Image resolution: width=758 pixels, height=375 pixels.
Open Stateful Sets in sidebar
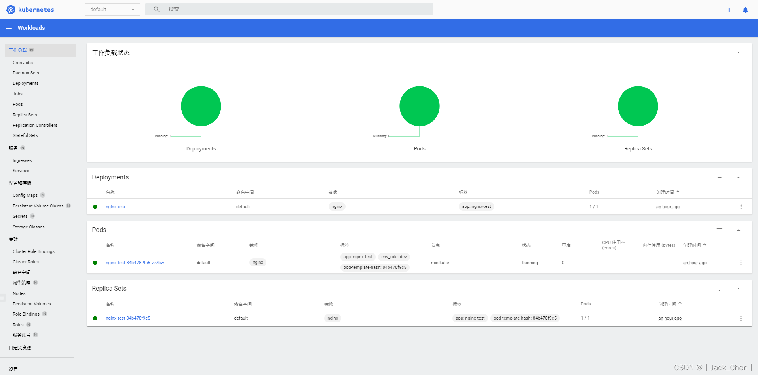click(x=25, y=135)
